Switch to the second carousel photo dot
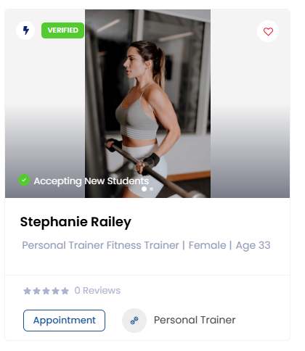Image resolution: width=305 pixels, height=351 pixels. (x=152, y=189)
